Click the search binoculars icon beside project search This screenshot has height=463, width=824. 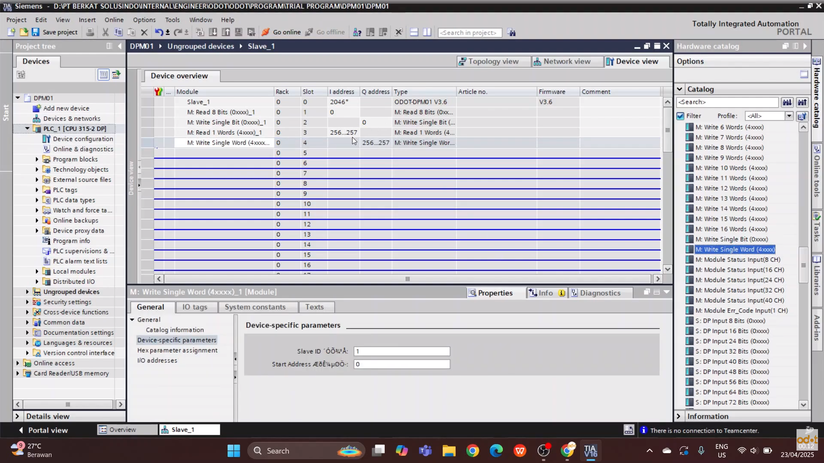[511, 33]
